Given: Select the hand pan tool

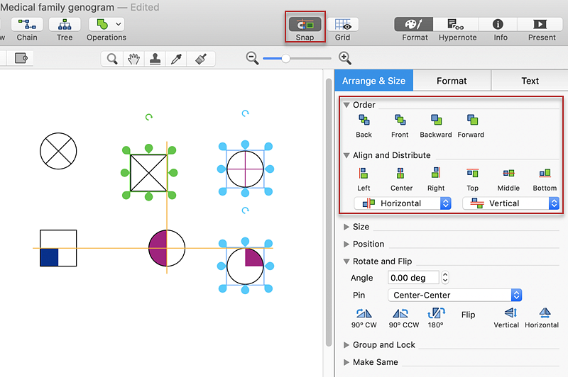Looking at the screenshot, I should click(x=133, y=59).
